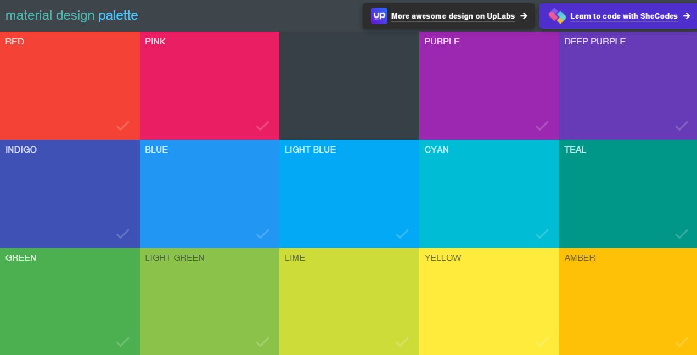Click arrow icon beside UpLabs banner text
Image resolution: width=697 pixels, height=355 pixels.
tap(524, 16)
